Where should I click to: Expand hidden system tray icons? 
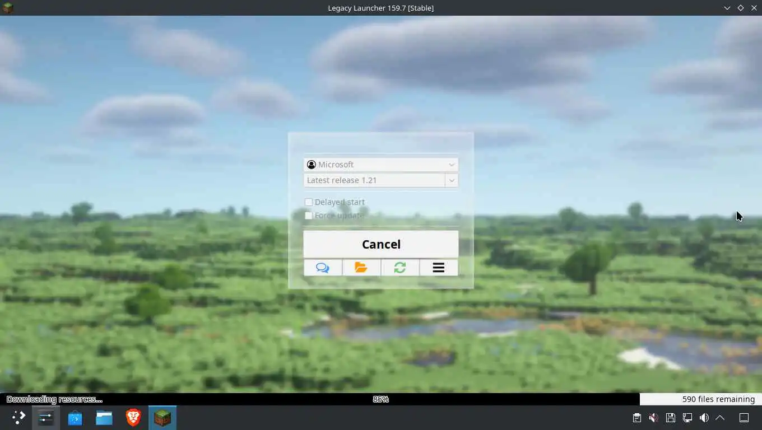click(721, 418)
